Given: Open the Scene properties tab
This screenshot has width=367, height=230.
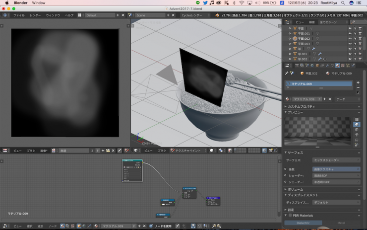Looking at the screenshot, I should click(x=307, y=66).
